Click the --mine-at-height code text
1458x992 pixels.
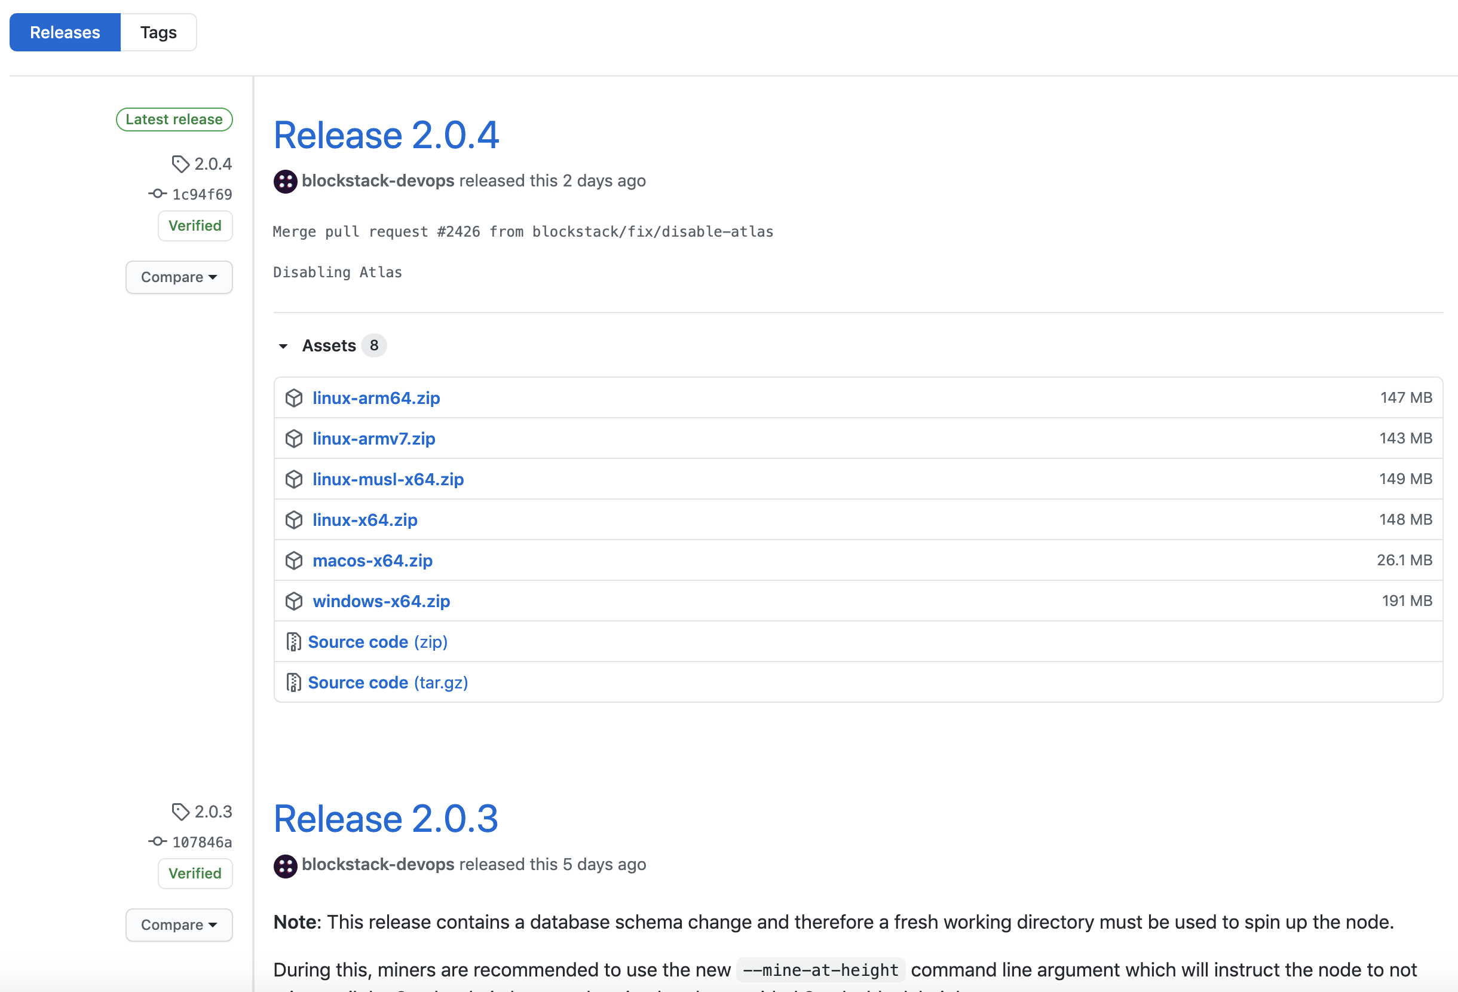coord(820,970)
